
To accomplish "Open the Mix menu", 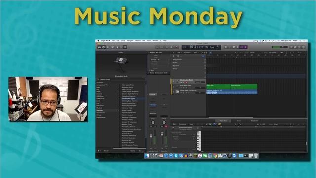I will point(144,41).
